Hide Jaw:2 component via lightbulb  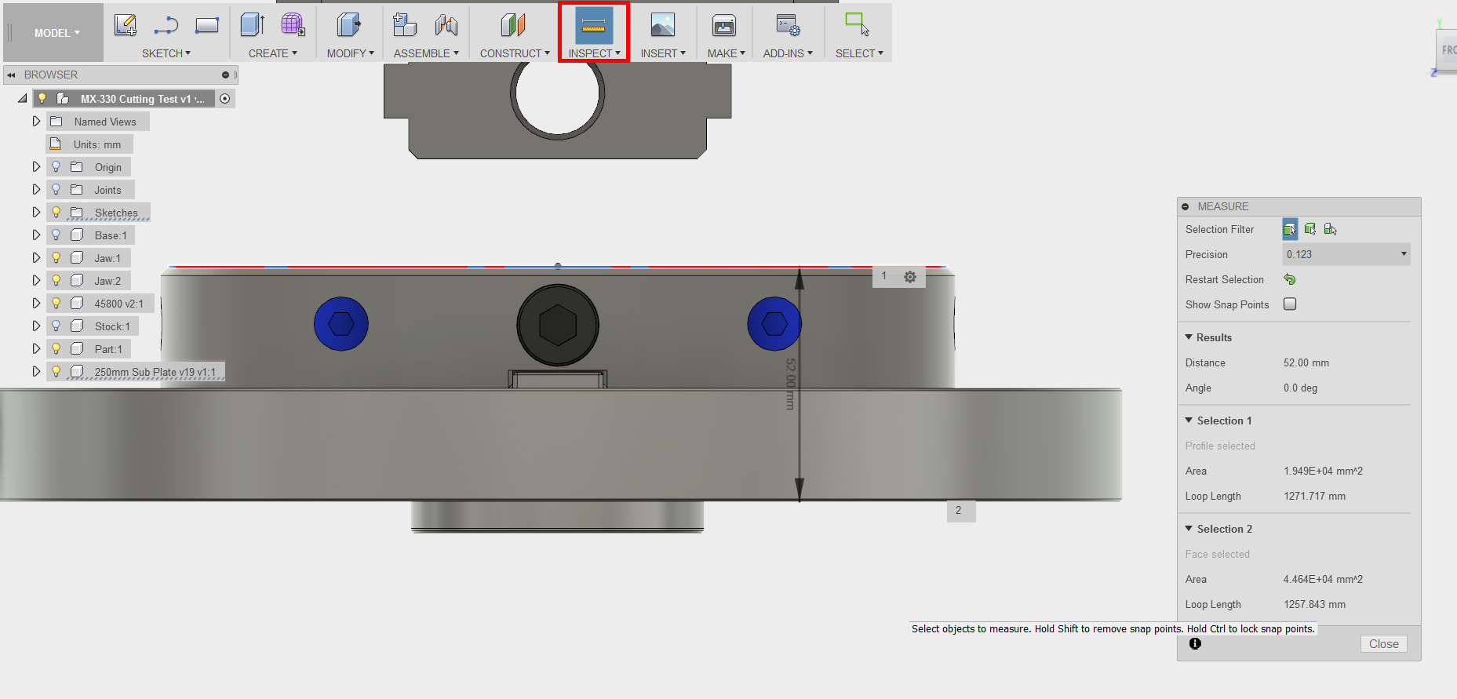(x=56, y=281)
